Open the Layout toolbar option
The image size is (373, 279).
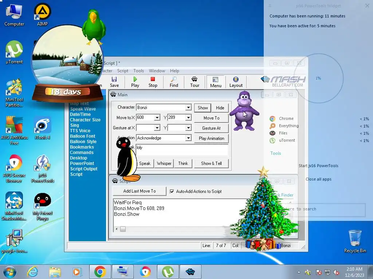pos(236,82)
